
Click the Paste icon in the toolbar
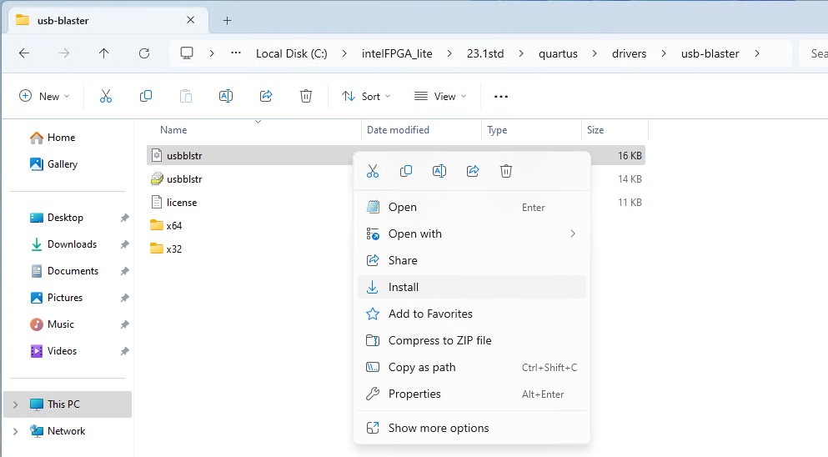point(186,96)
